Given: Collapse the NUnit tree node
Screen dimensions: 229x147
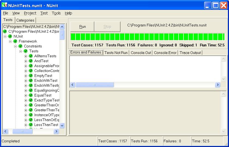Looking at the screenshot, I should [x=5, y=37].
